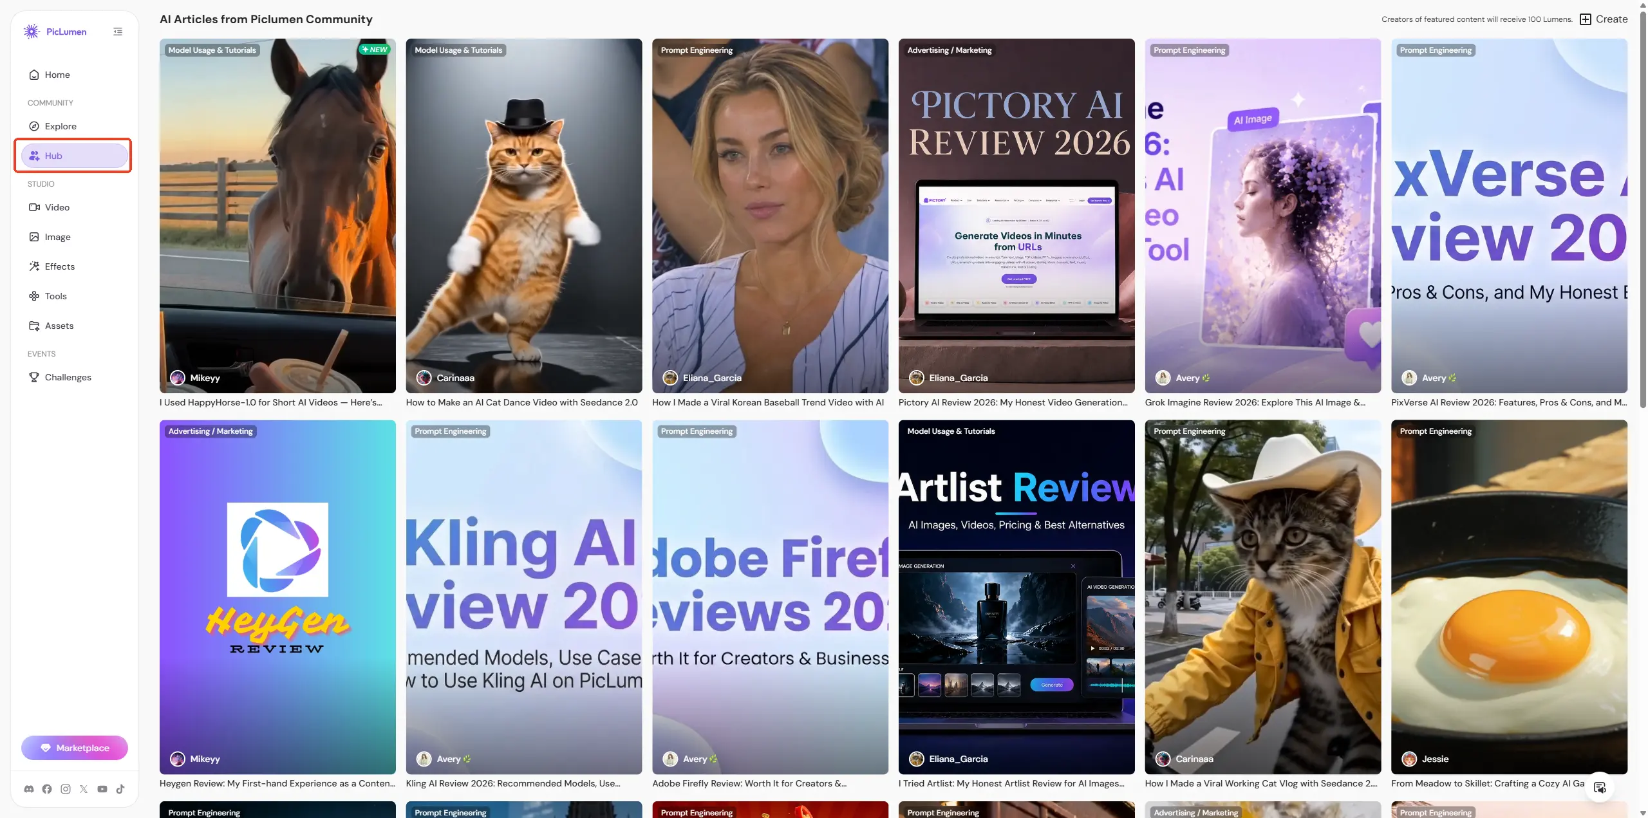
Task: Click Eliana_Garcia's avatar on the Artlist card
Action: point(917,759)
